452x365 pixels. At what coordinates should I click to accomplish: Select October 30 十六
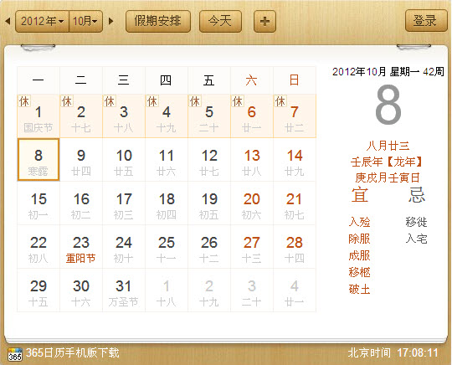[x=81, y=290]
